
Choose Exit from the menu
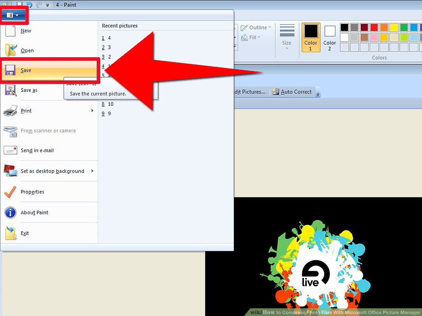coord(11,233)
